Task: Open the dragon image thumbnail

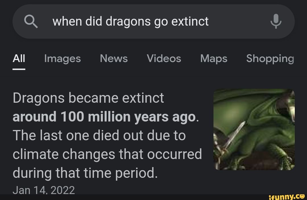Action: coord(254,130)
